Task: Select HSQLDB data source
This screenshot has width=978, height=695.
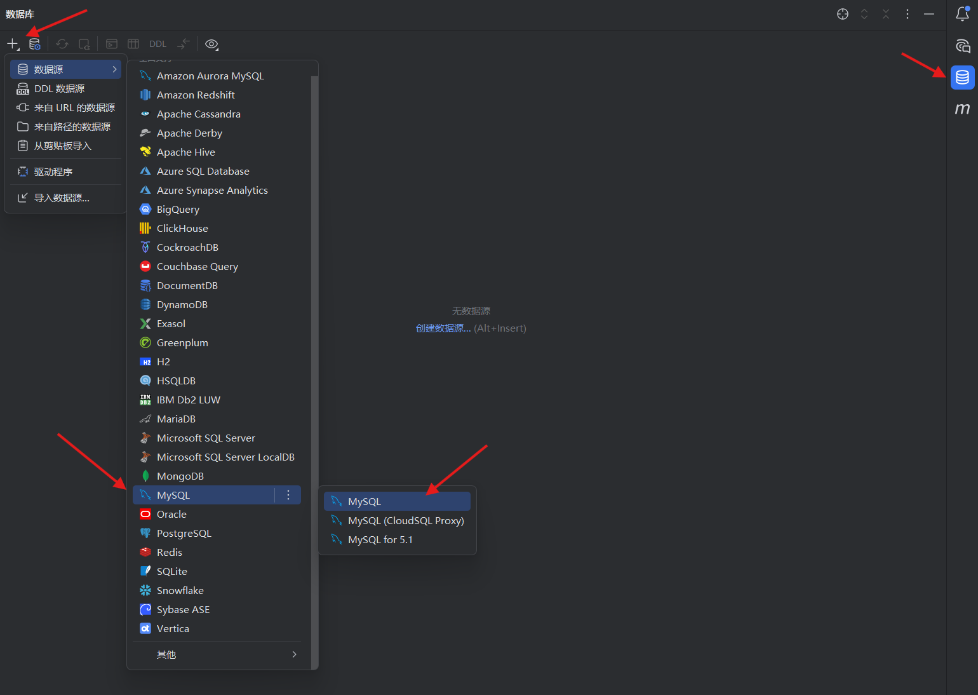Action: pos(217,381)
